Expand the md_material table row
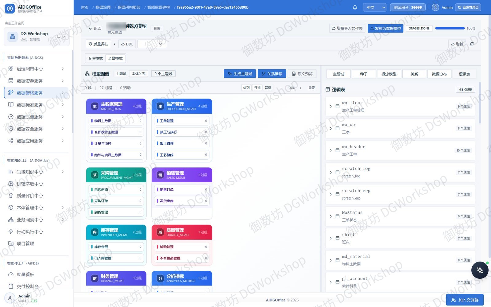Viewport: 491px width, 307px height. [331, 260]
